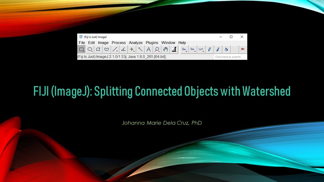Open the Analyze menu

[x=136, y=43]
